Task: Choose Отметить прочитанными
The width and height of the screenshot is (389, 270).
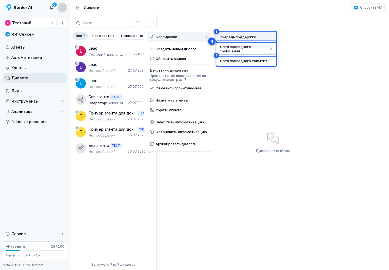Action: pyautogui.click(x=179, y=88)
